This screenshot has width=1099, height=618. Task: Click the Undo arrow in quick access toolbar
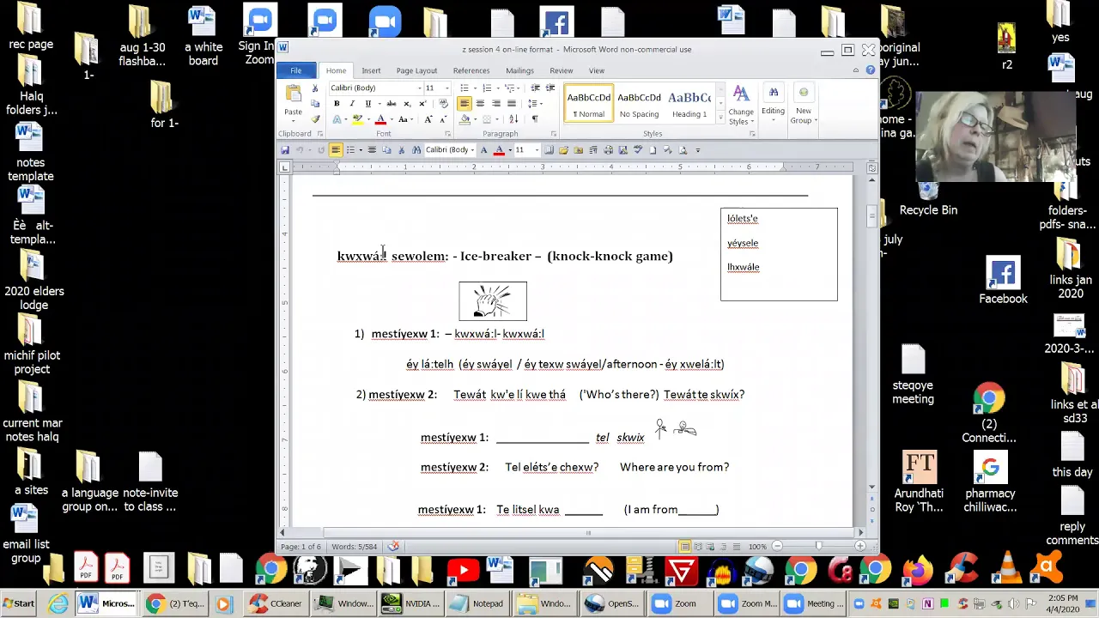click(x=300, y=150)
